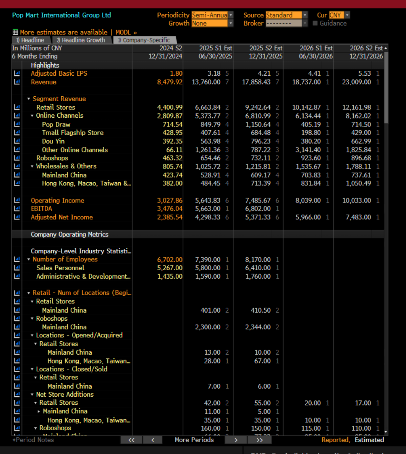Click Number of Employees value 6,702.00
The height and width of the screenshot is (454, 406).
click(170, 259)
